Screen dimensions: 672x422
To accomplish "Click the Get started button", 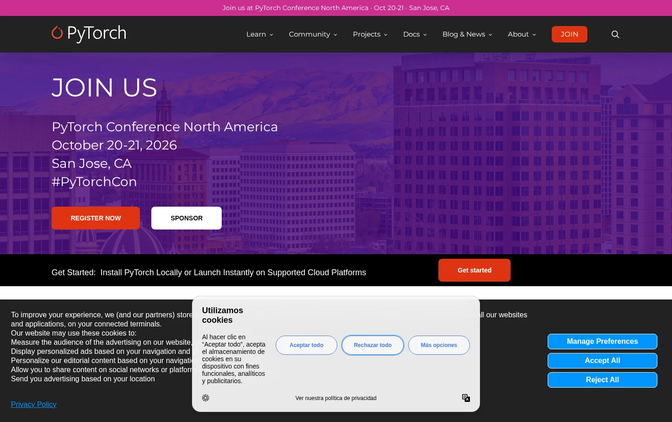I will tap(475, 270).
